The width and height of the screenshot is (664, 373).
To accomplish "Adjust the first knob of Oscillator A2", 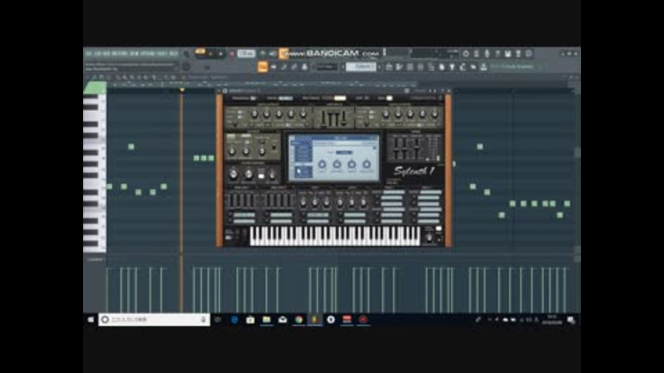I will [386, 114].
